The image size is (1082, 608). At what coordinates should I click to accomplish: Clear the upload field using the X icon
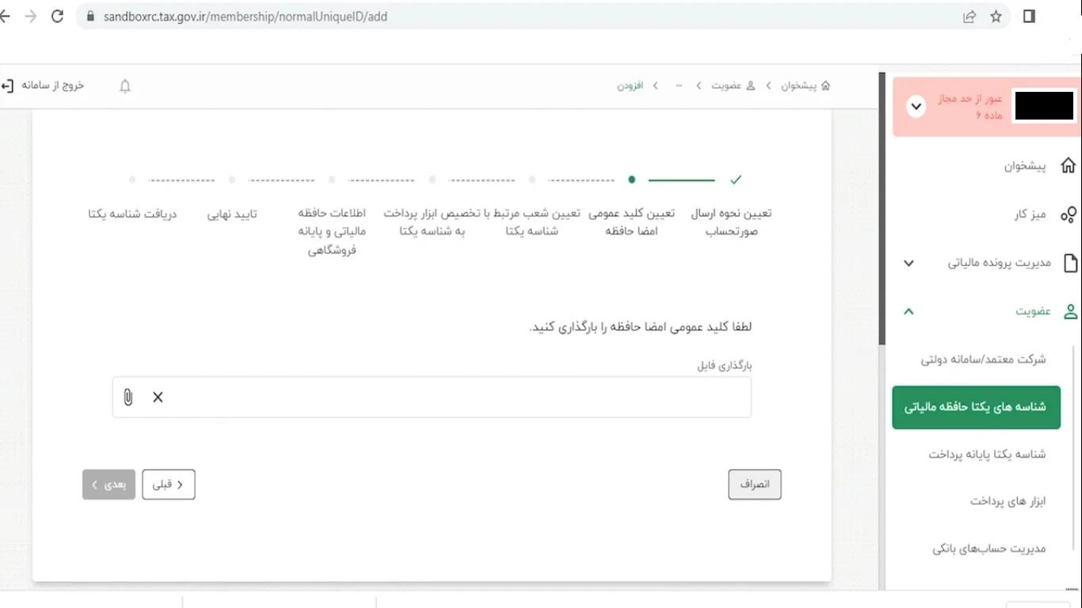coord(157,397)
